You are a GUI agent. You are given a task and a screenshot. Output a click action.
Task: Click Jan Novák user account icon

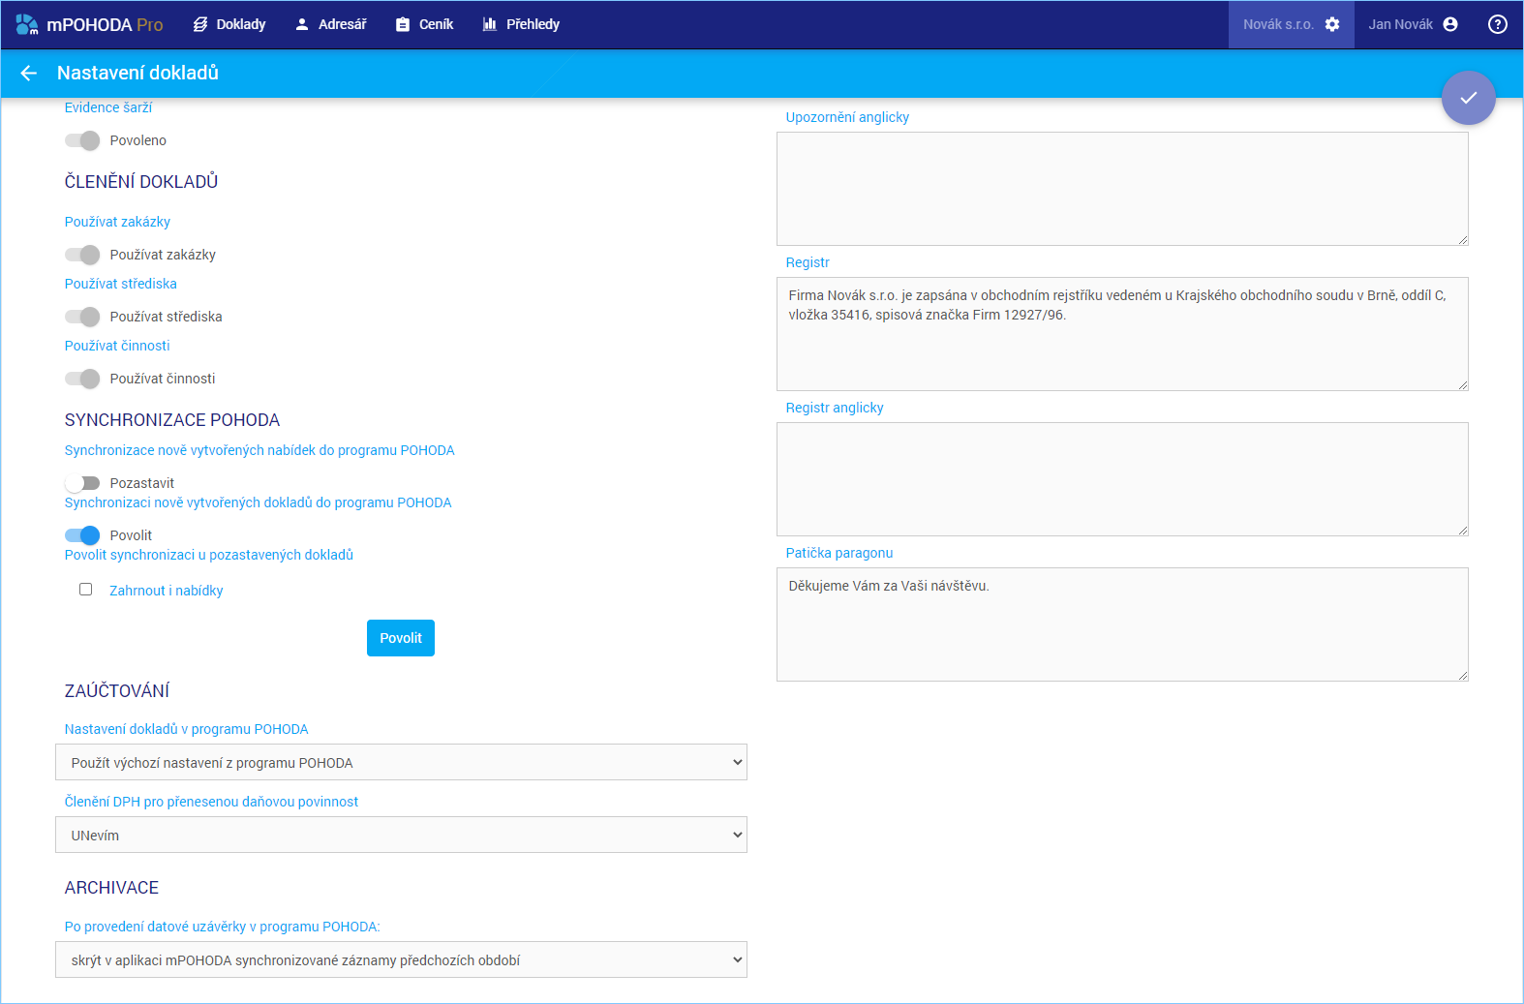pos(1450,24)
